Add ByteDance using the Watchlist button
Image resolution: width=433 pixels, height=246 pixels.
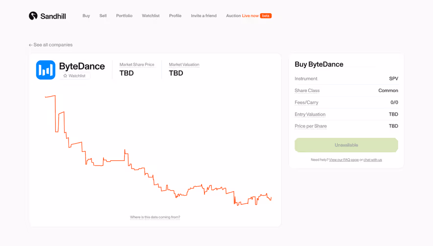[x=74, y=75]
